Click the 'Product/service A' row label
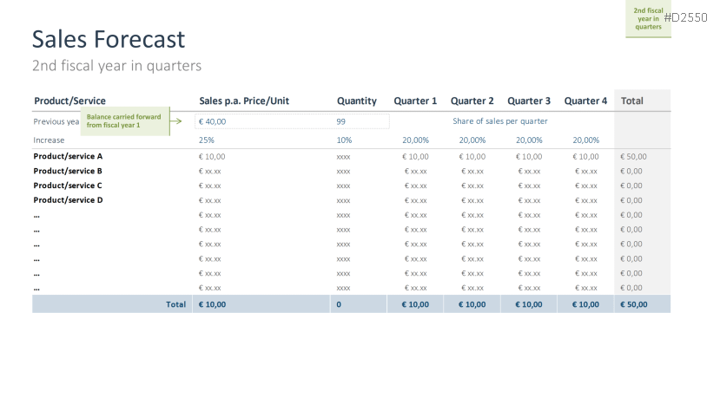This screenshot has height=404, width=720. pyautogui.click(x=68, y=156)
